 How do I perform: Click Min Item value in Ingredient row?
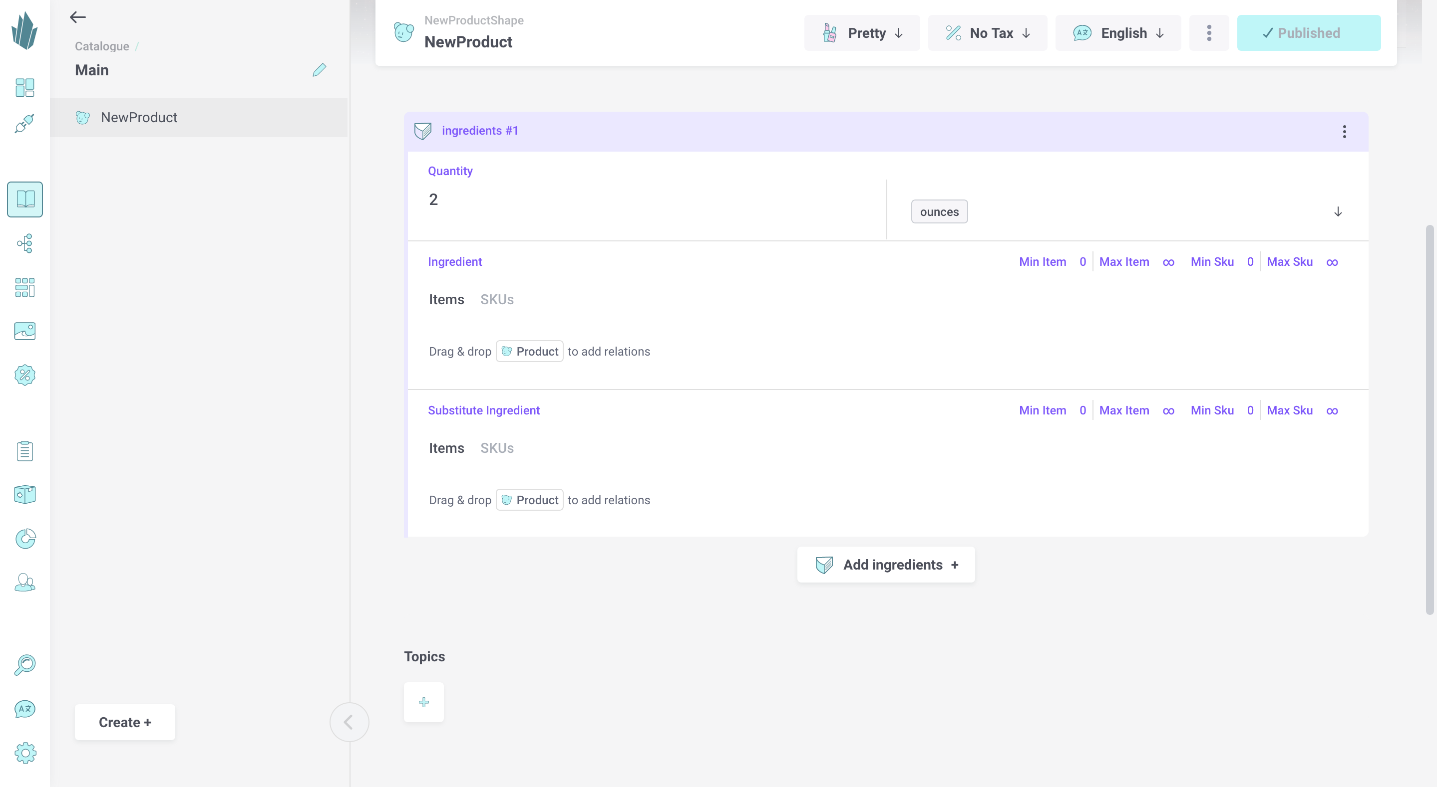pyautogui.click(x=1082, y=262)
